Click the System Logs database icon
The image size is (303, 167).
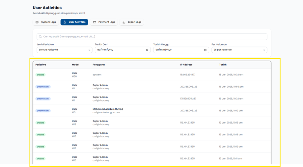coord(37,22)
